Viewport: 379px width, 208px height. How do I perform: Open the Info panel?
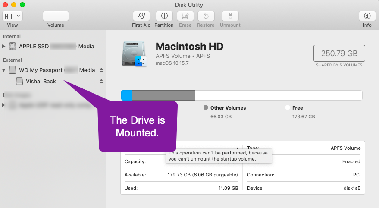[x=367, y=16]
